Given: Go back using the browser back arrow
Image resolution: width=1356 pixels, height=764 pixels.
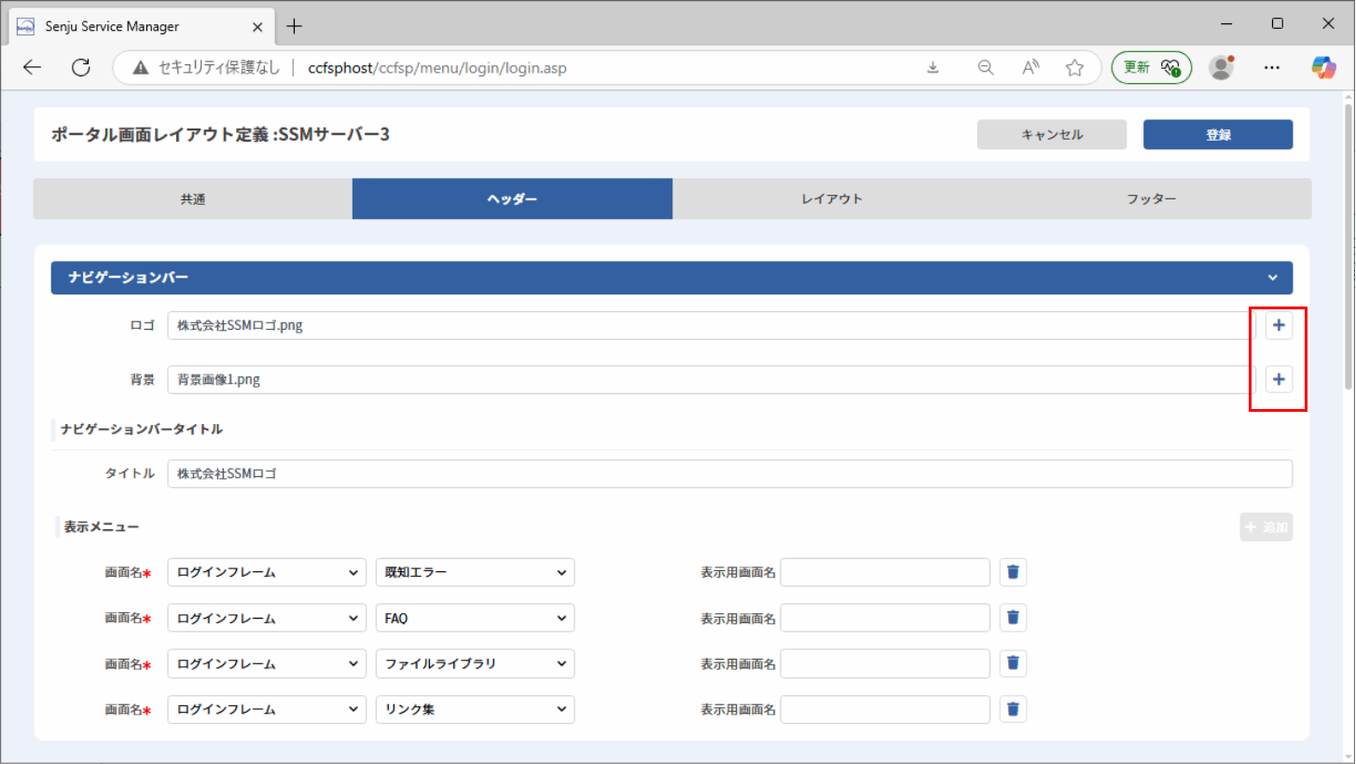Looking at the screenshot, I should click(33, 67).
